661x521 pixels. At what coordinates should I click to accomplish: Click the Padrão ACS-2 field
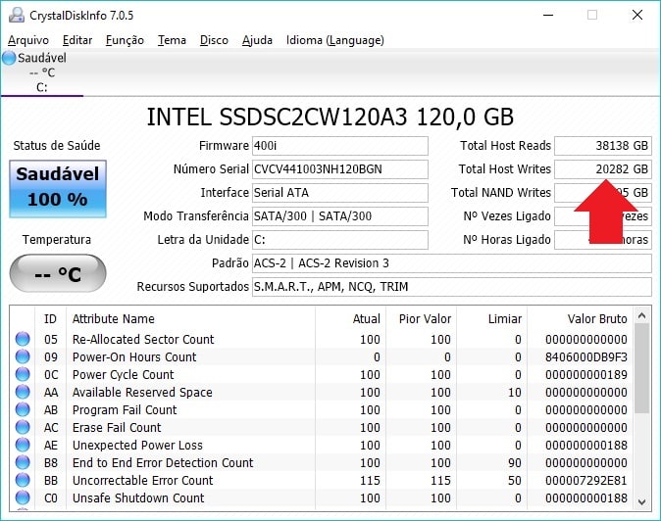point(452,263)
